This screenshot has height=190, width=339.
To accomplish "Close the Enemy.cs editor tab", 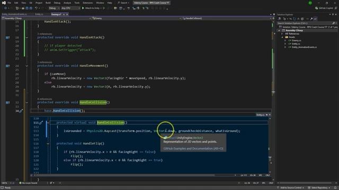I will pyautogui.click(x=67, y=14).
